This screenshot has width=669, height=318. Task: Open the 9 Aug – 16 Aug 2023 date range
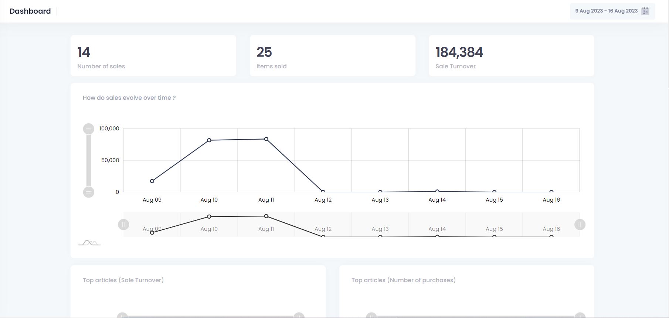pyautogui.click(x=606, y=11)
